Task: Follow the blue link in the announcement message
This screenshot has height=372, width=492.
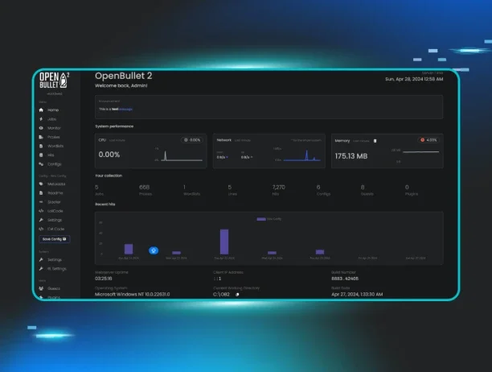Action: point(126,109)
